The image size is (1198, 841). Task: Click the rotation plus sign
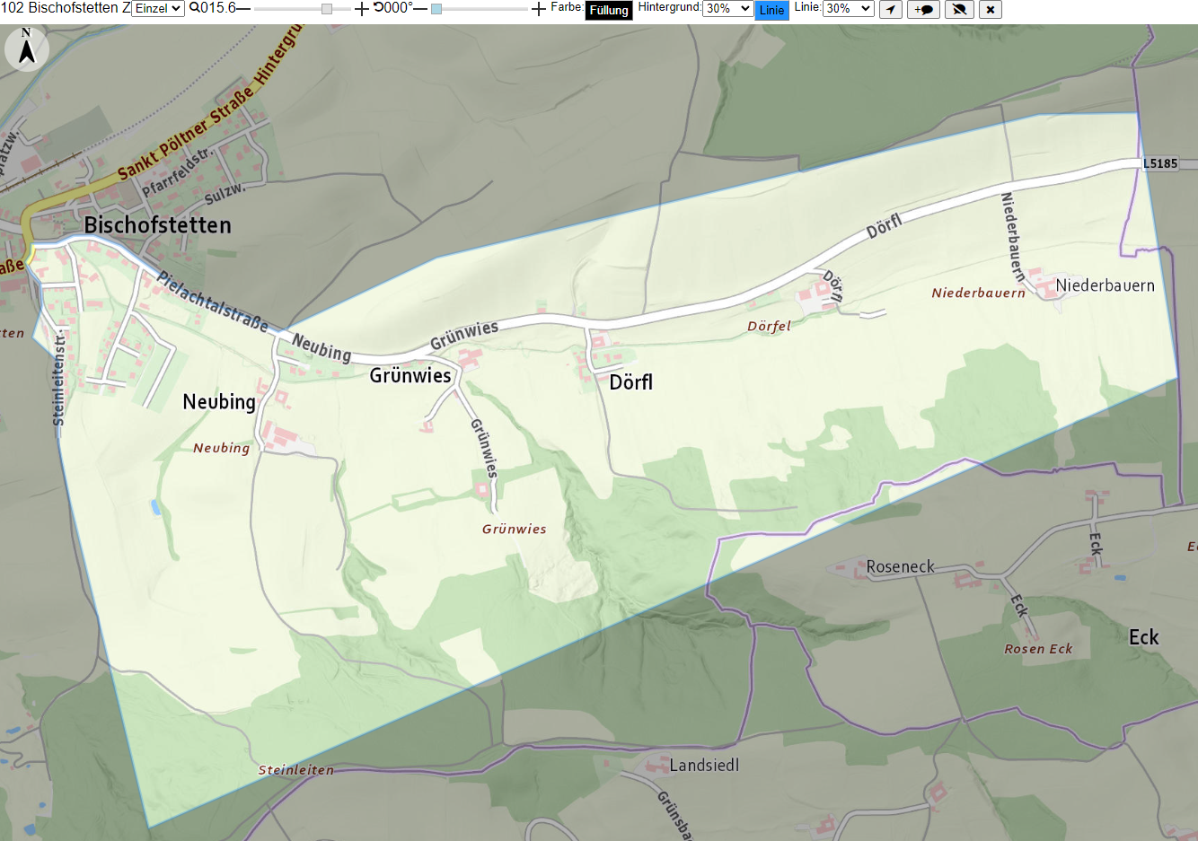pos(538,9)
